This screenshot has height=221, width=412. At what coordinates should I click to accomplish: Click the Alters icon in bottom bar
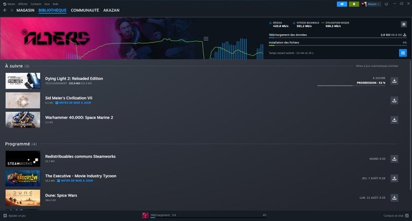[x=145, y=216]
